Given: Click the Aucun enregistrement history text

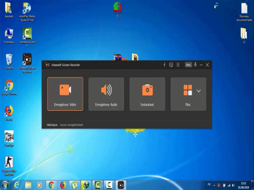Looking at the screenshot, I should pyautogui.click(x=72, y=125).
